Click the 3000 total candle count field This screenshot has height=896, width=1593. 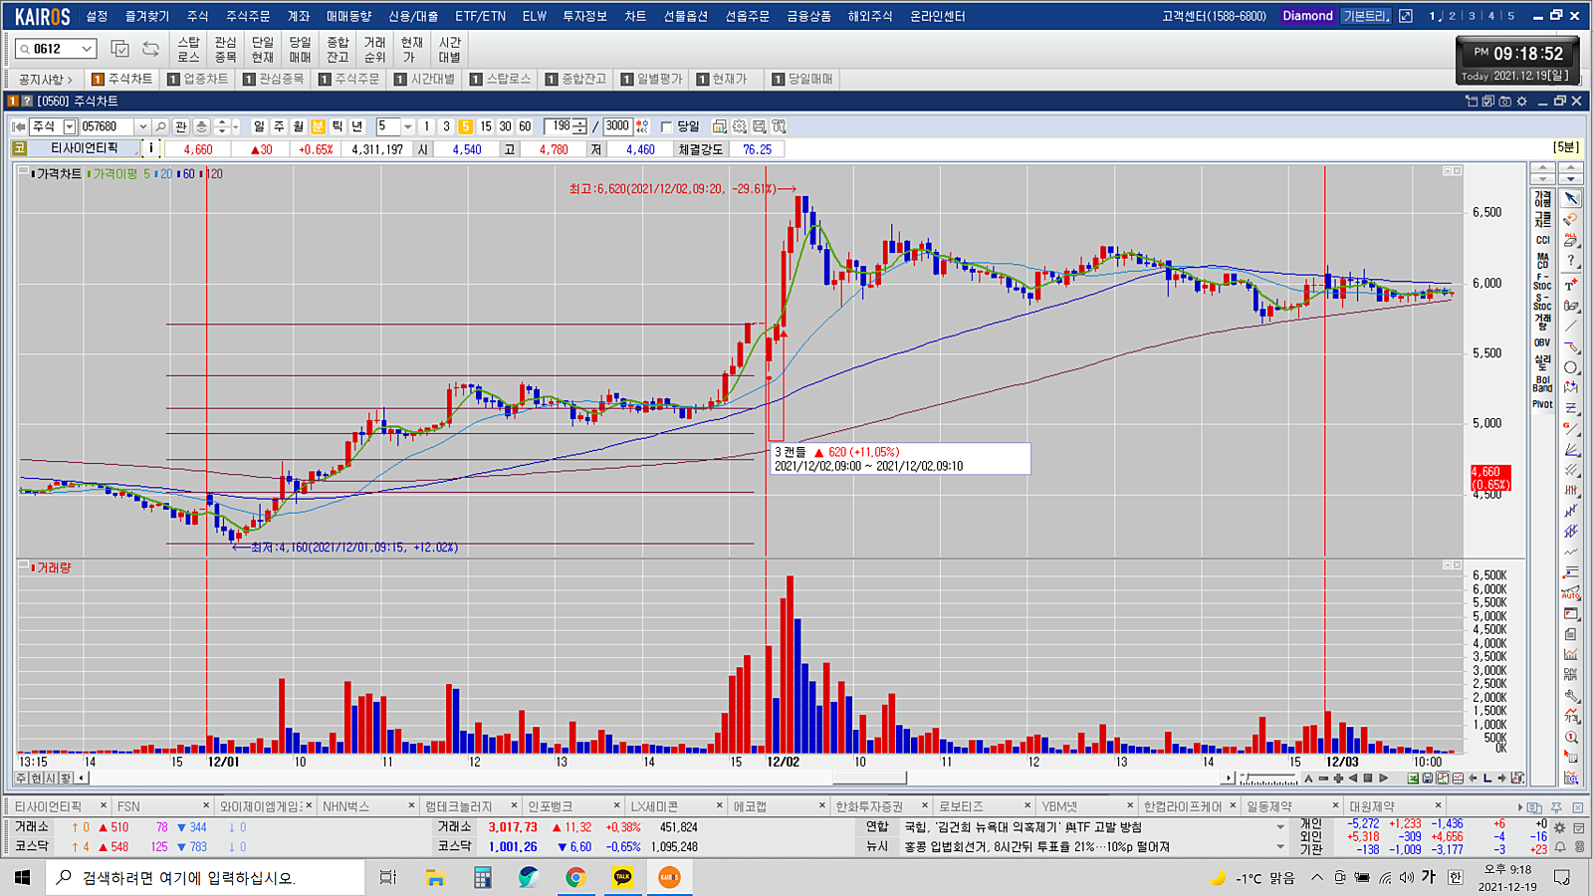pyautogui.click(x=617, y=126)
